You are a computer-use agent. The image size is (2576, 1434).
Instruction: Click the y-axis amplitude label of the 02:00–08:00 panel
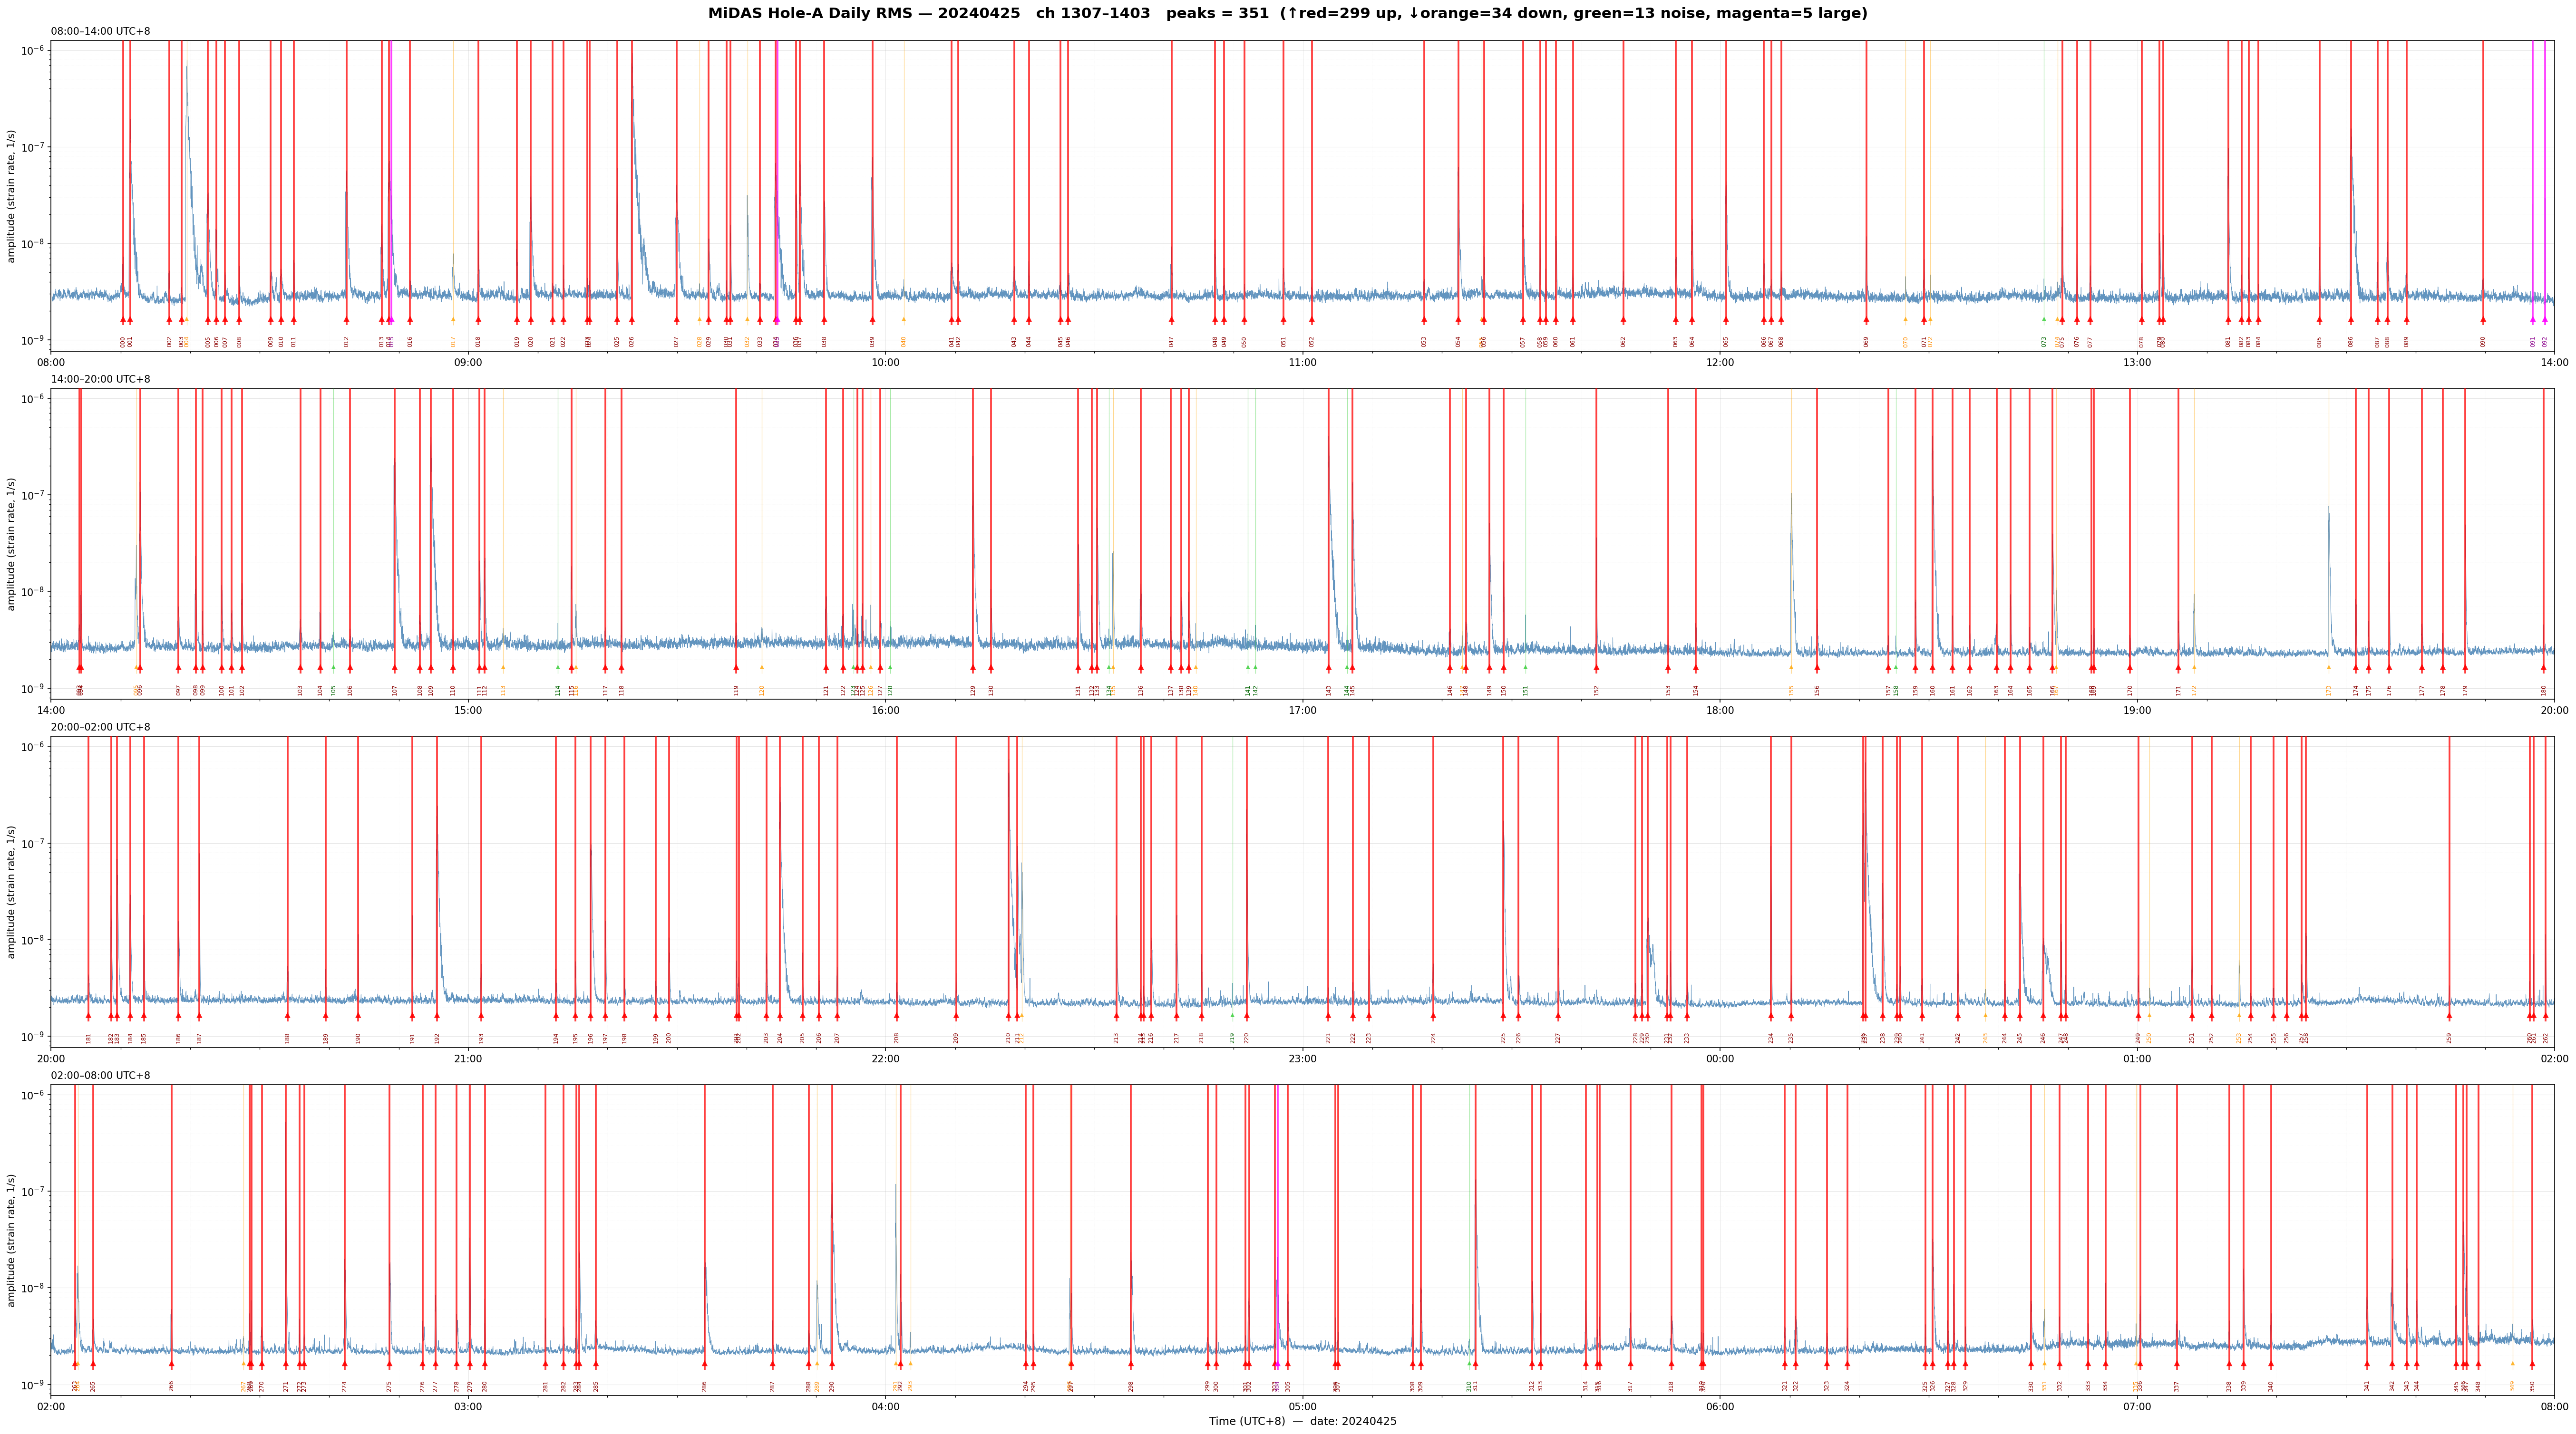point(12,1240)
